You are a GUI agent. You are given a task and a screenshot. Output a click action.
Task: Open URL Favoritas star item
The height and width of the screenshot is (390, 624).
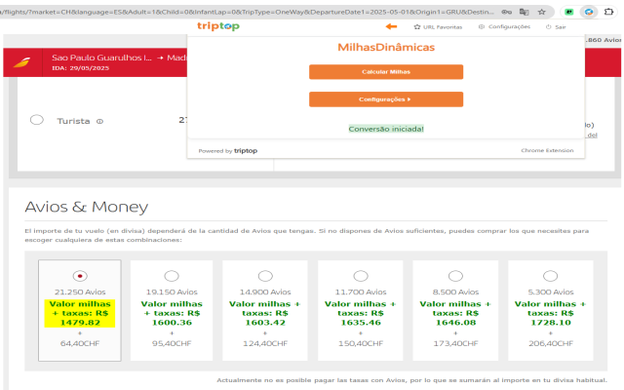438,27
